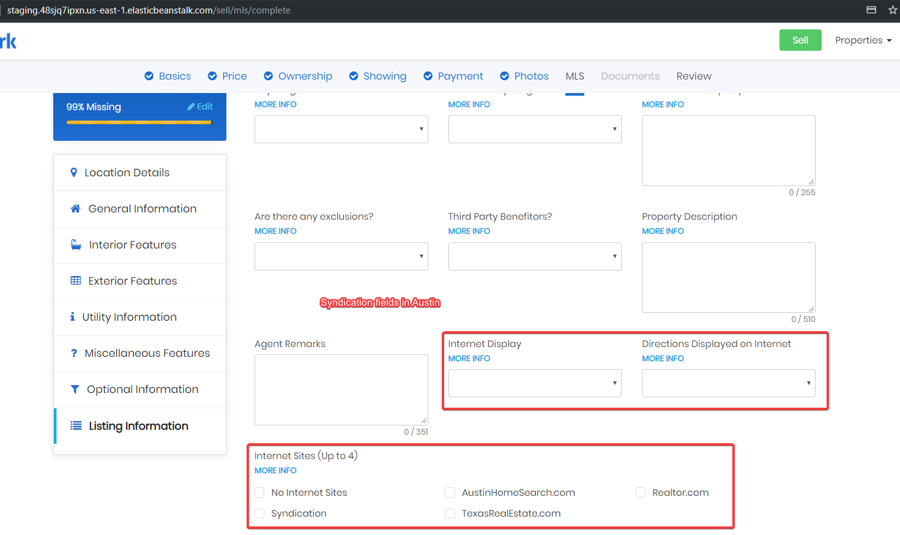The height and width of the screenshot is (535, 900).
Task: Tick the AustinHomeSearch.com checkbox
Action: point(450,493)
